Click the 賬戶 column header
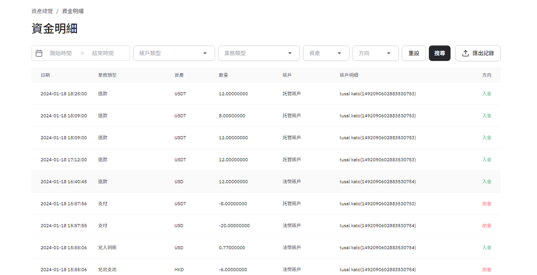537x275 pixels. tap(287, 75)
